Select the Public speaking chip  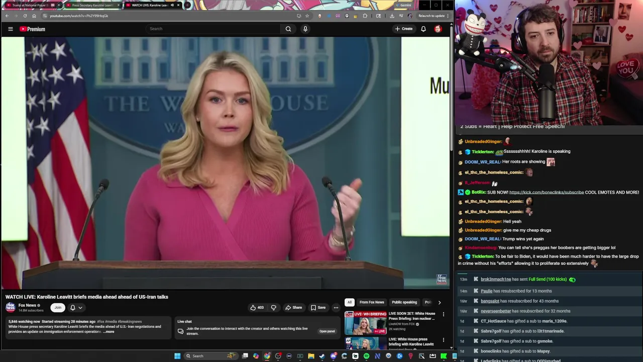coord(404,302)
